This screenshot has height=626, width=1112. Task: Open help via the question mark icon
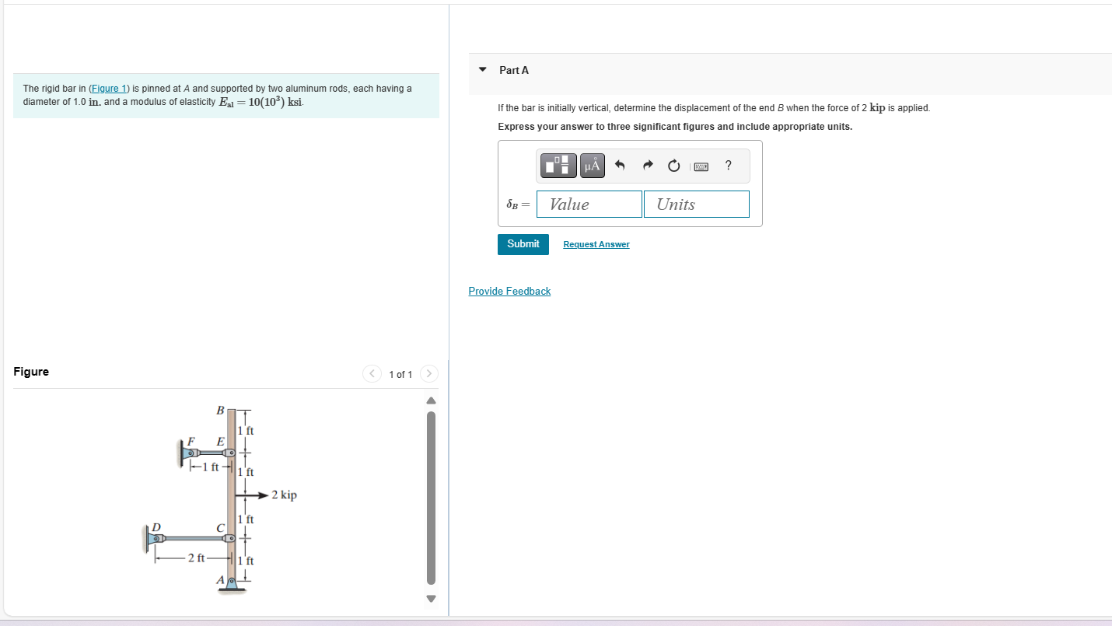click(x=728, y=166)
